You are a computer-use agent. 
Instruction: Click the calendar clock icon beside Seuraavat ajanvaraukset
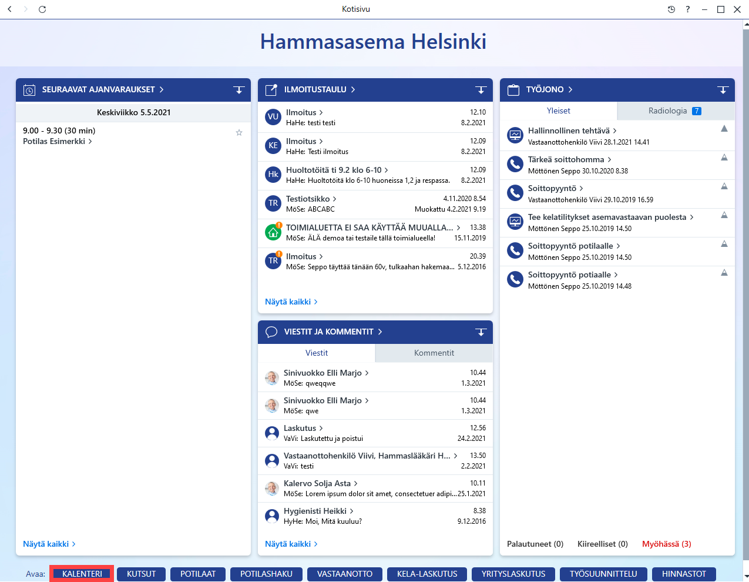click(x=29, y=90)
